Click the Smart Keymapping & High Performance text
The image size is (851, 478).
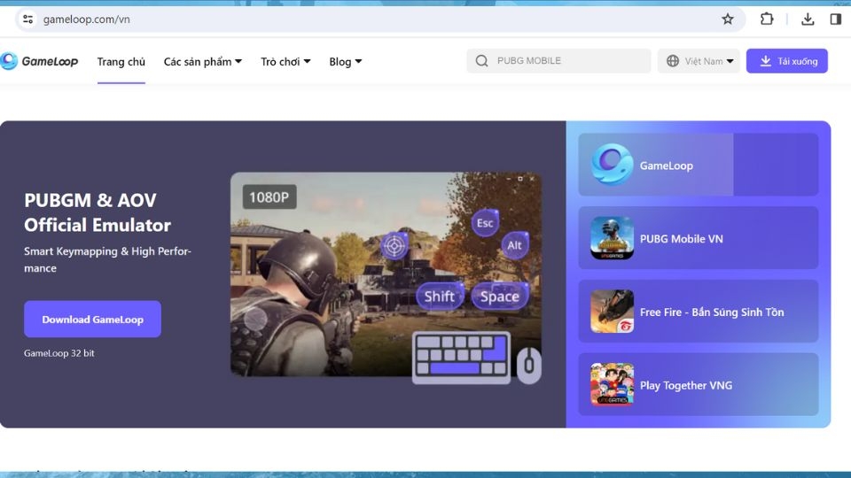coord(107,259)
